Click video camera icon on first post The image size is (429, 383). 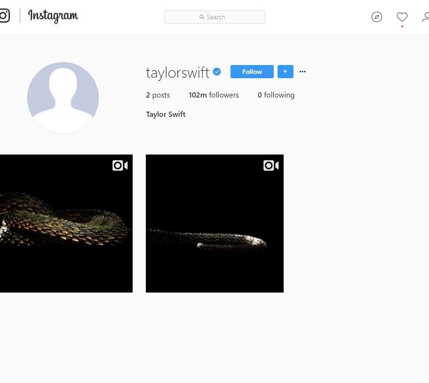tap(120, 165)
